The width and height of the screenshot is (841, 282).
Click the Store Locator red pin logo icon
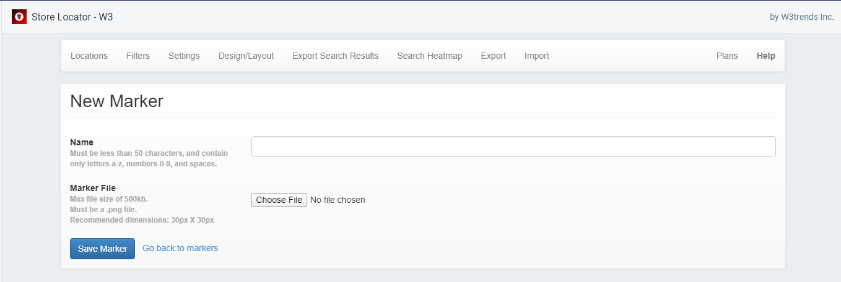[x=19, y=17]
